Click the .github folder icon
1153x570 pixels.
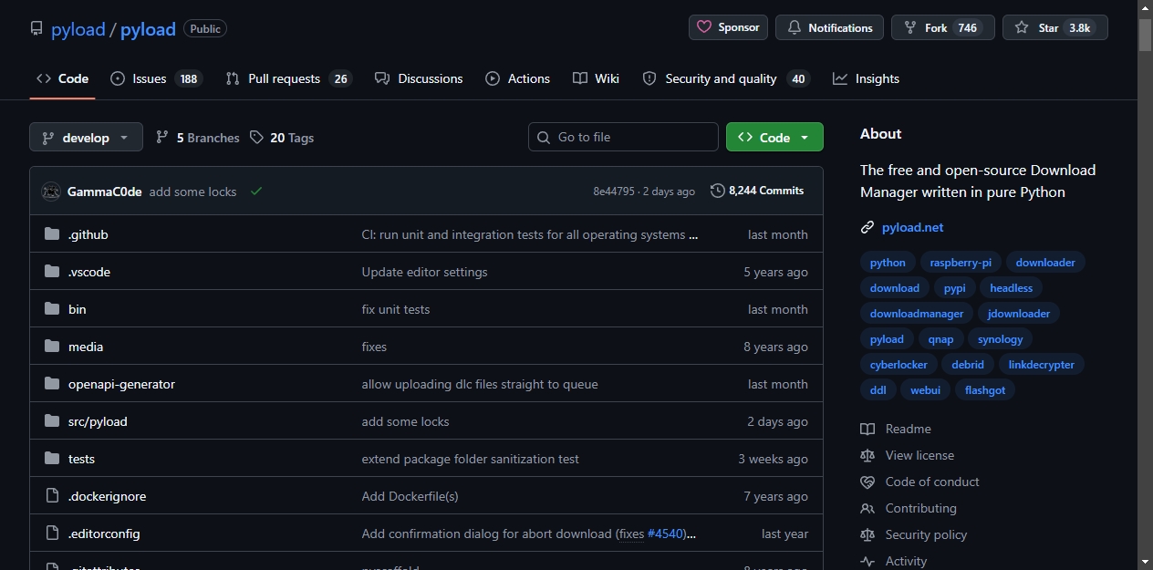[52, 234]
